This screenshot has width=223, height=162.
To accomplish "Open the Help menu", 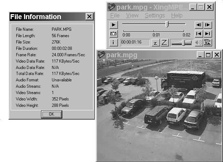I will pos(177,15).
